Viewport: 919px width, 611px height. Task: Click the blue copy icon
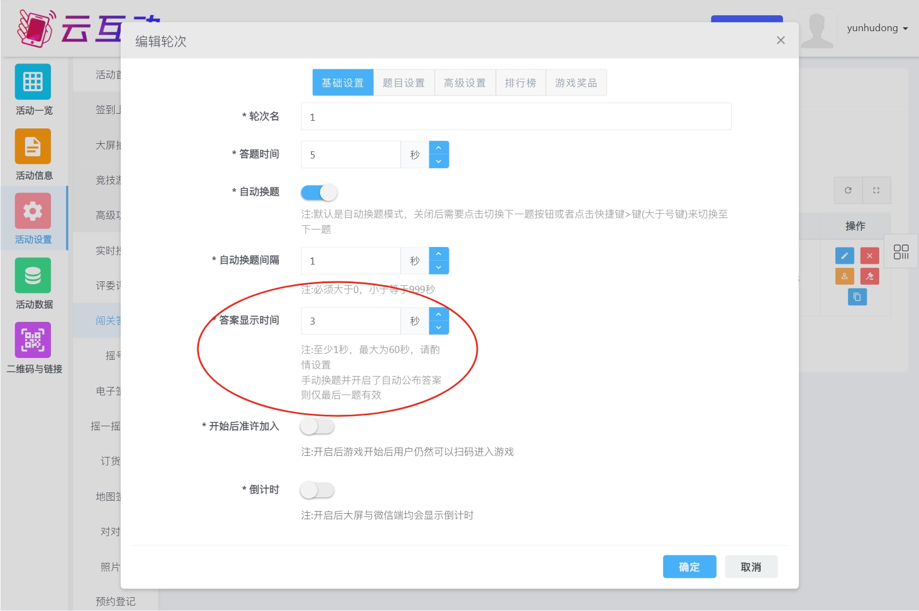(x=857, y=297)
